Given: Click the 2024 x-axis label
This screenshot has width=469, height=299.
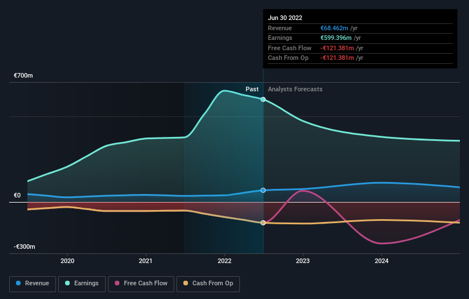Looking at the screenshot, I should pos(382,261).
